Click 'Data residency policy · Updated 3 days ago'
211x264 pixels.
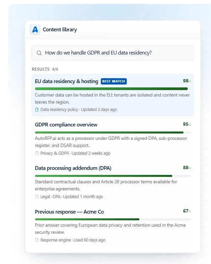pyautogui.click(x=78, y=110)
